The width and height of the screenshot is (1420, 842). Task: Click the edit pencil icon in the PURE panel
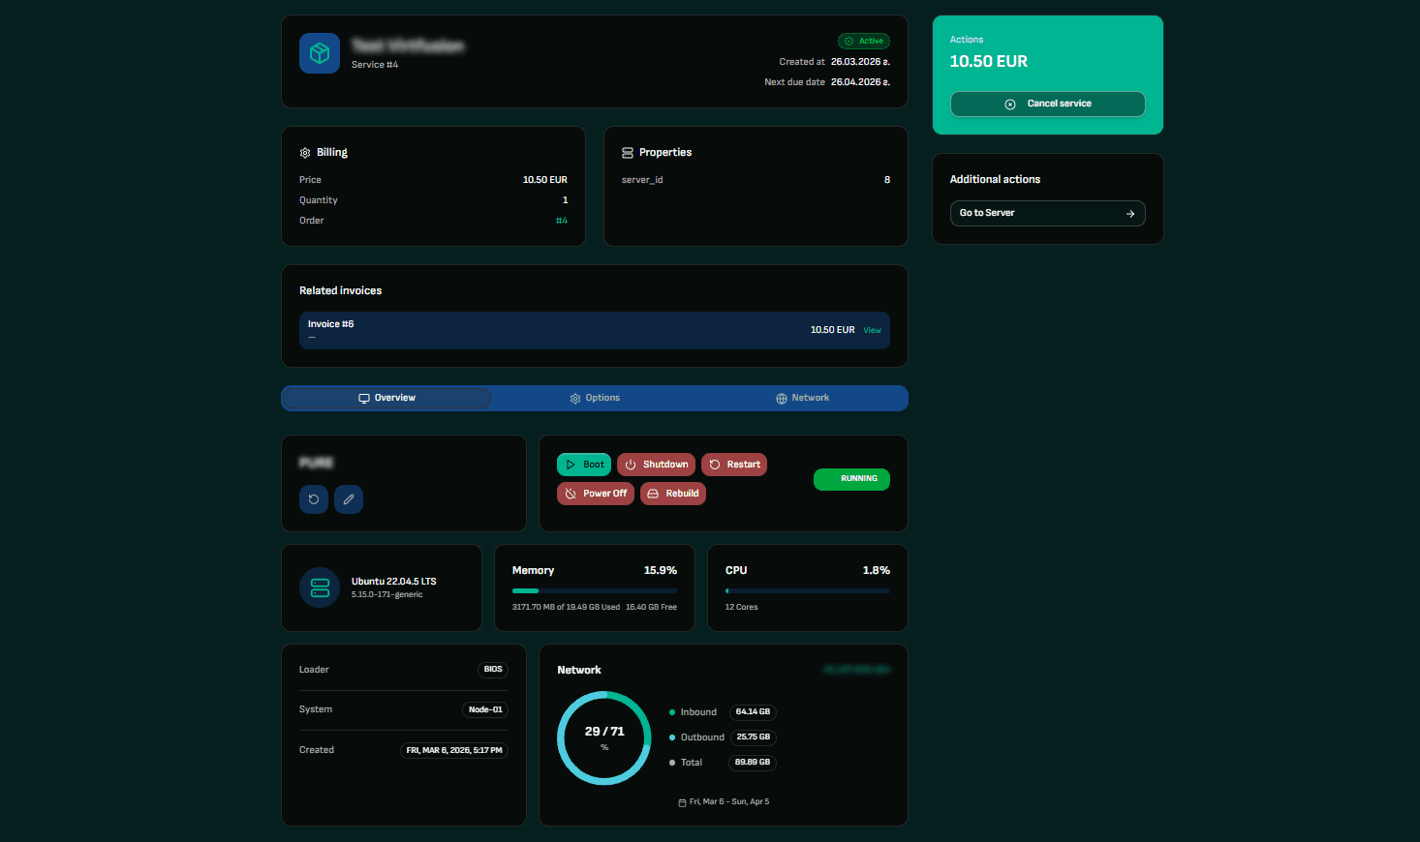pos(348,498)
